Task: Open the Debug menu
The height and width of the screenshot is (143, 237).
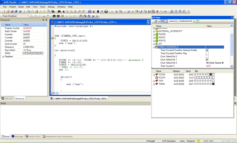Action: [51, 7]
